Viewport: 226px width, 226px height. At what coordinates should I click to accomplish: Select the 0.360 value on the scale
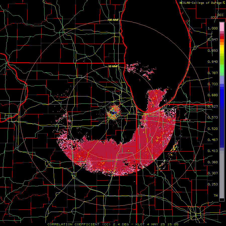[x=213, y=162]
